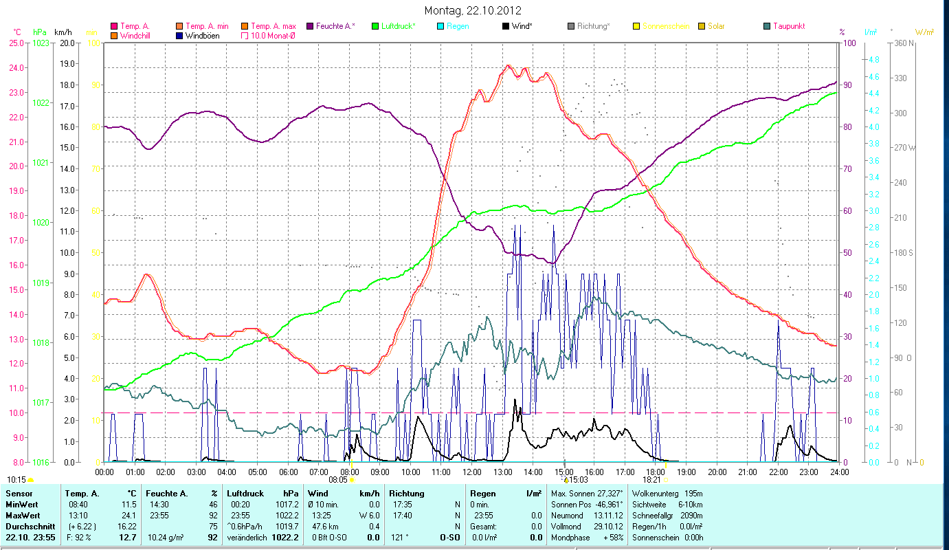Click the purple % axis unit label
Screen dimensions: 949x550
[842, 32]
